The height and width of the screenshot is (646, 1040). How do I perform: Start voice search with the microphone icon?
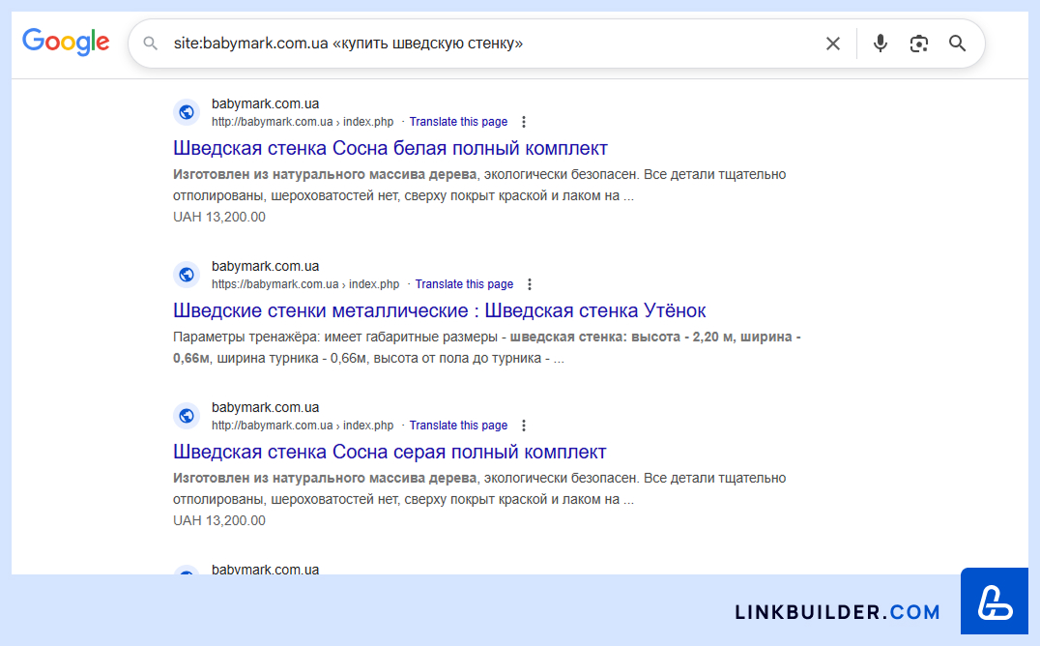(x=881, y=44)
